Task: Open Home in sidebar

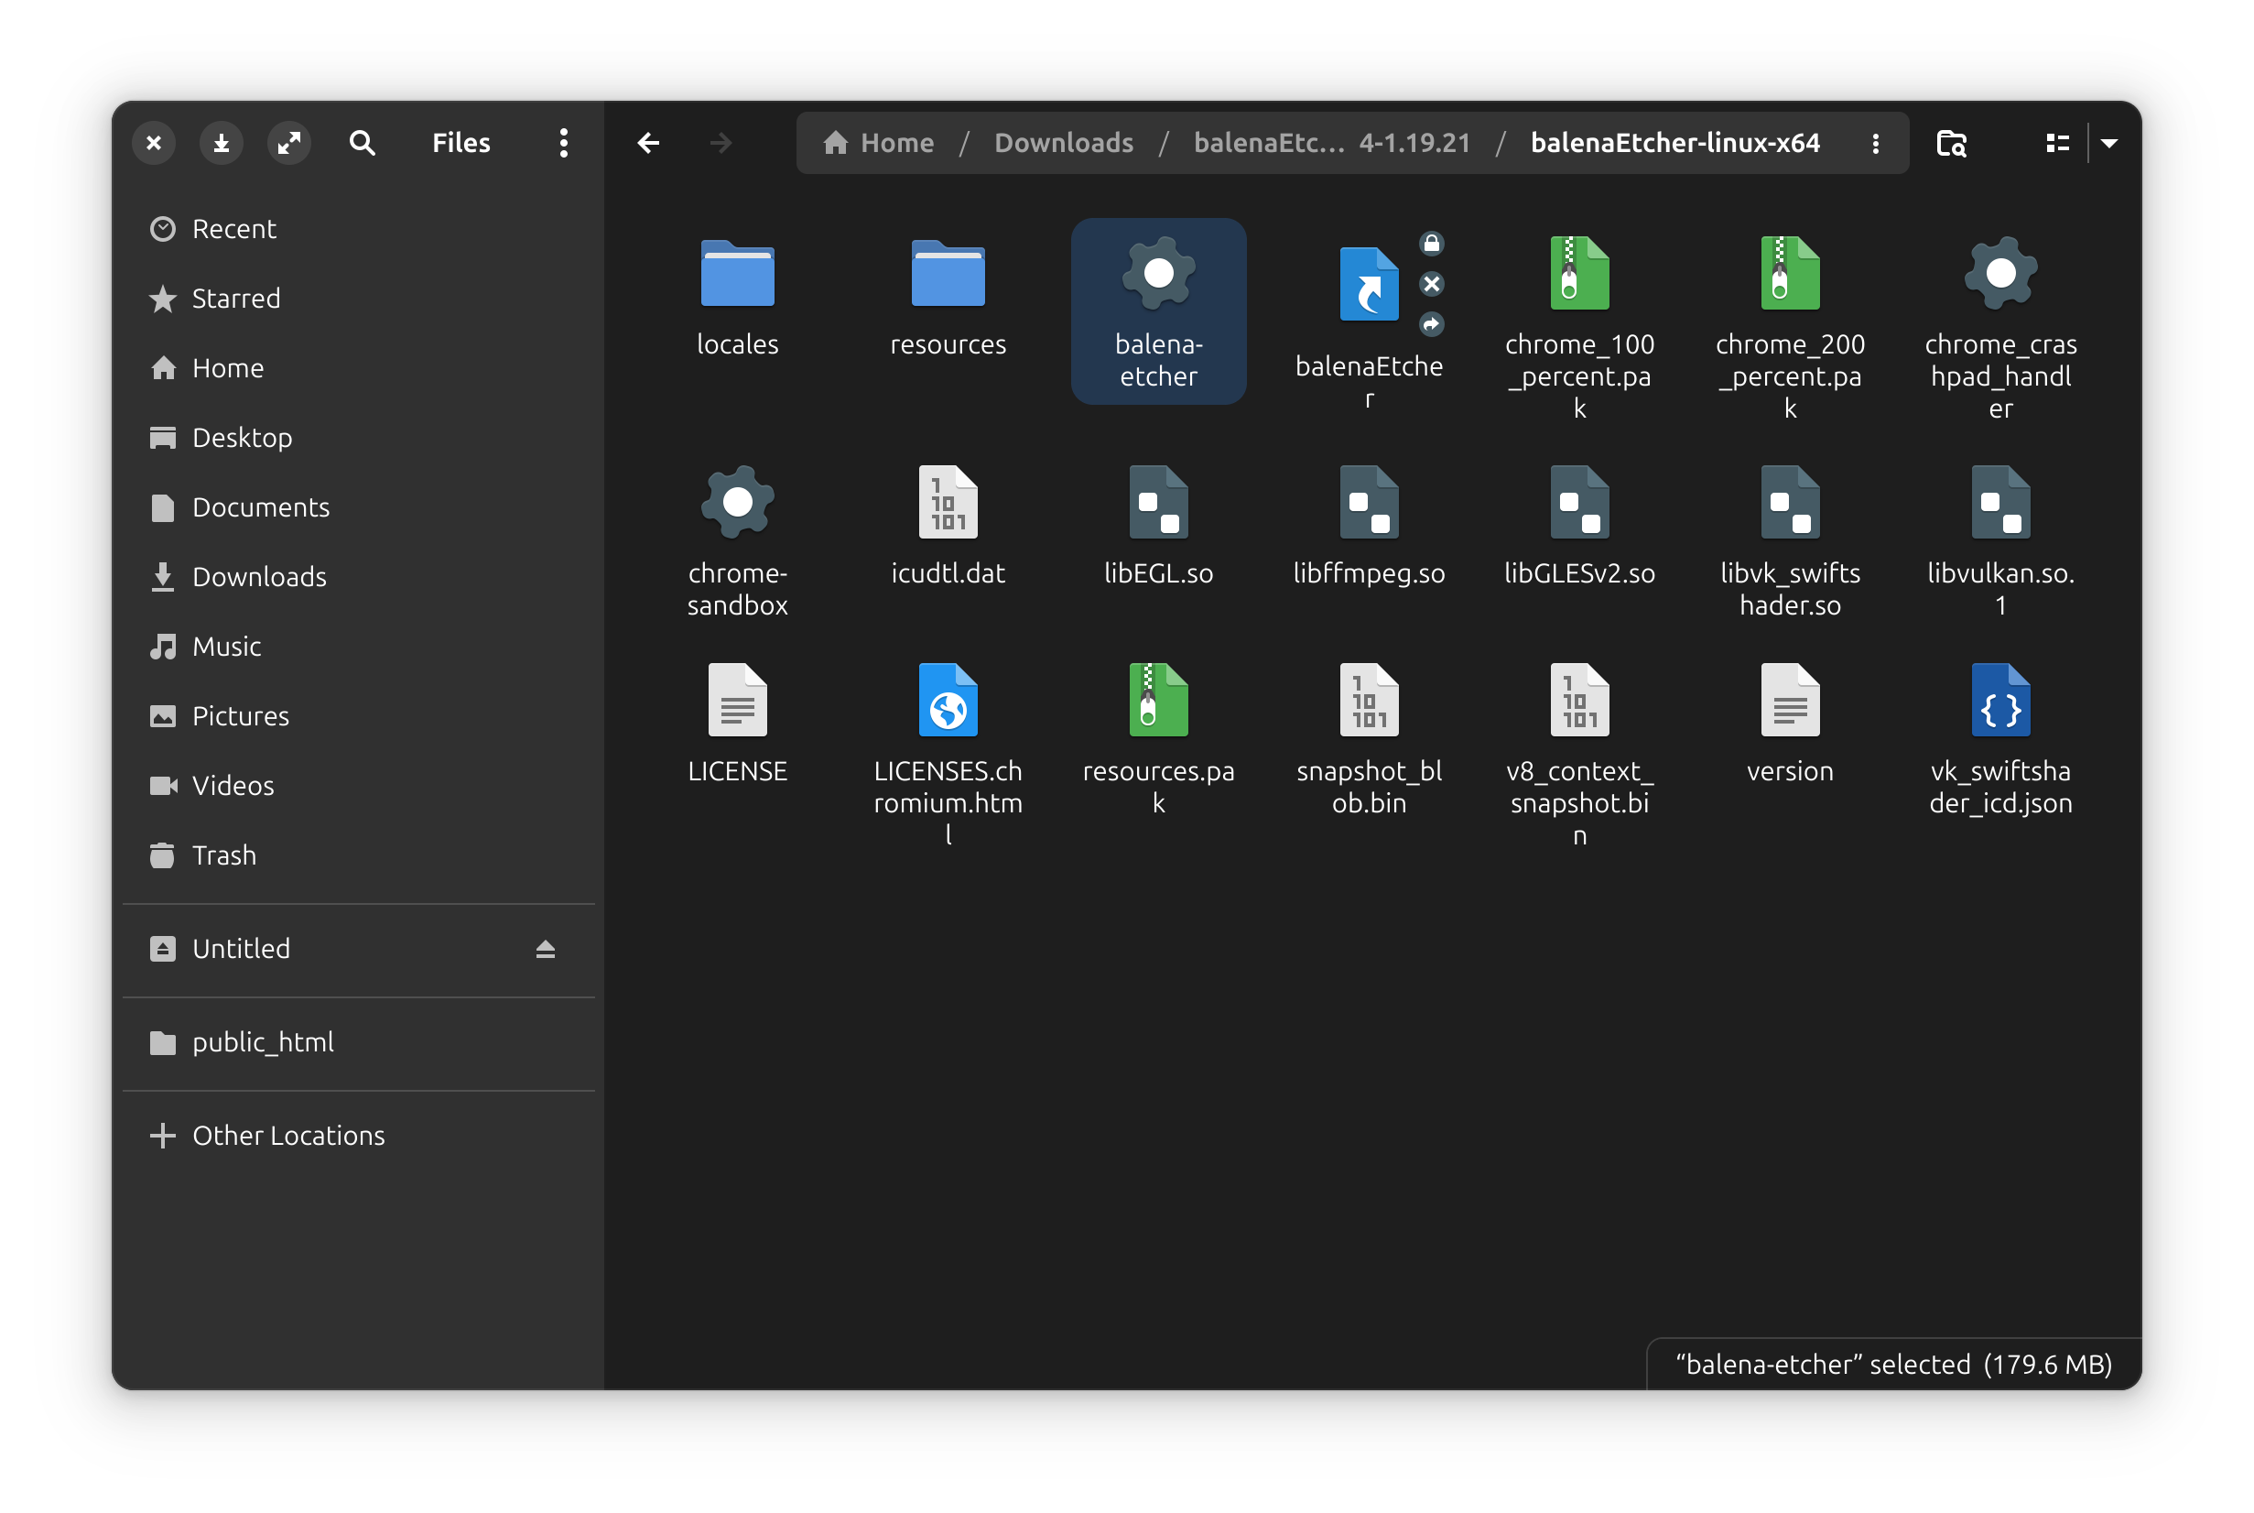Action: tap(359, 367)
